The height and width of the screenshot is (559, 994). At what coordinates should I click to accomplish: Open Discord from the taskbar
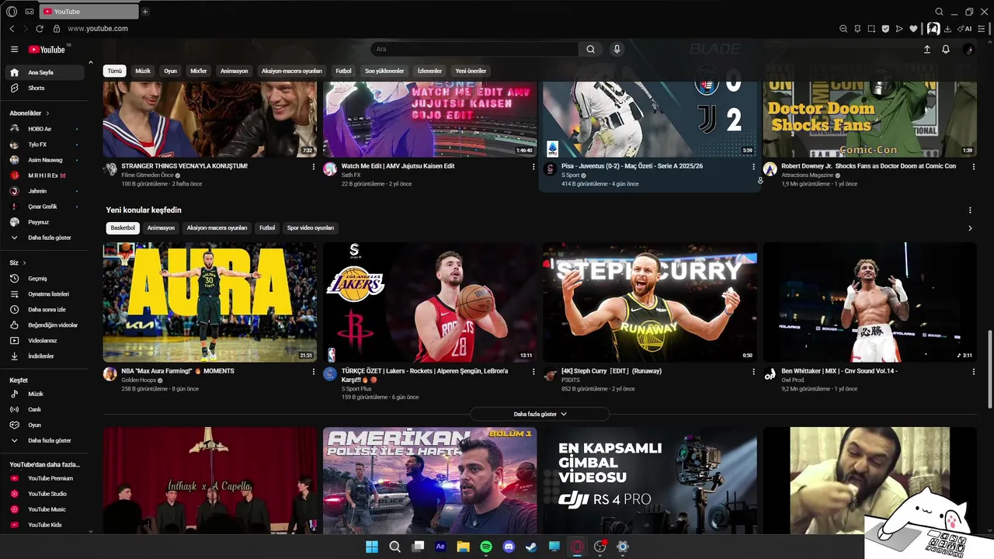pyautogui.click(x=509, y=547)
